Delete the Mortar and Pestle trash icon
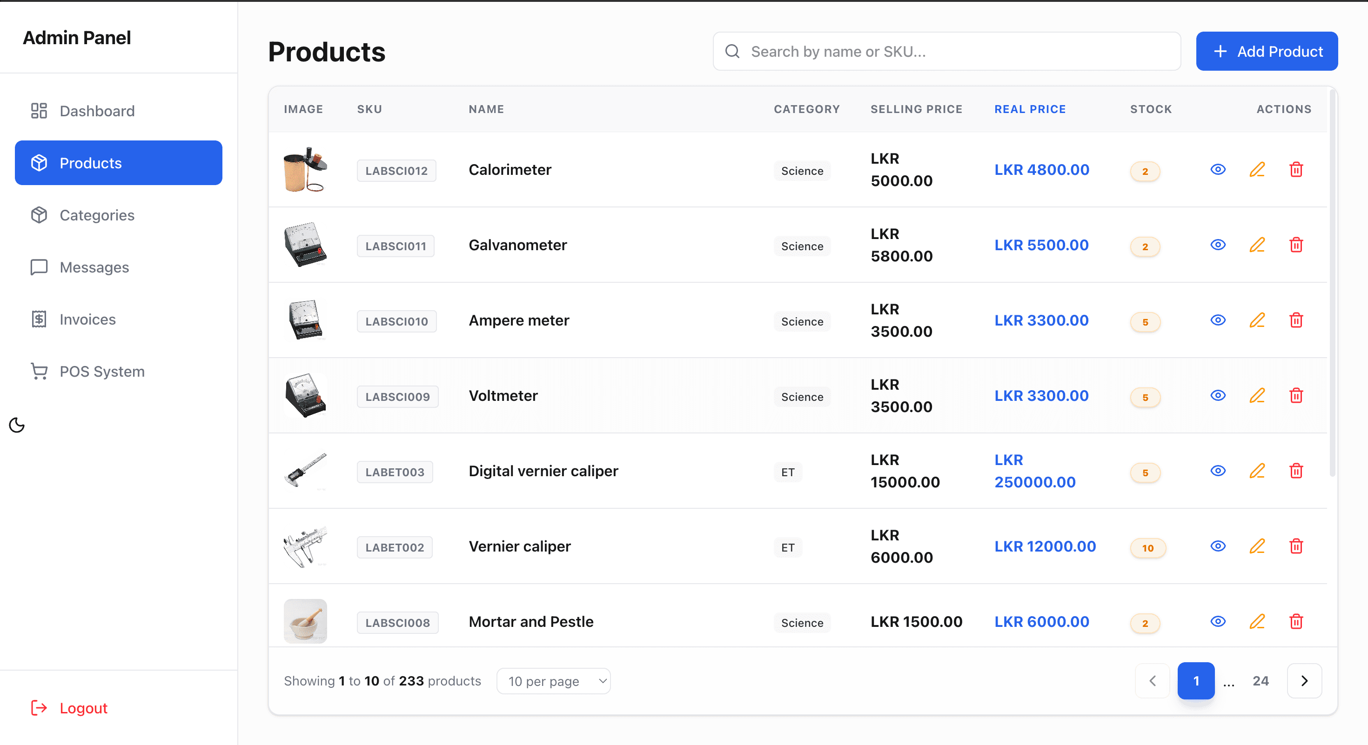 tap(1296, 621)
